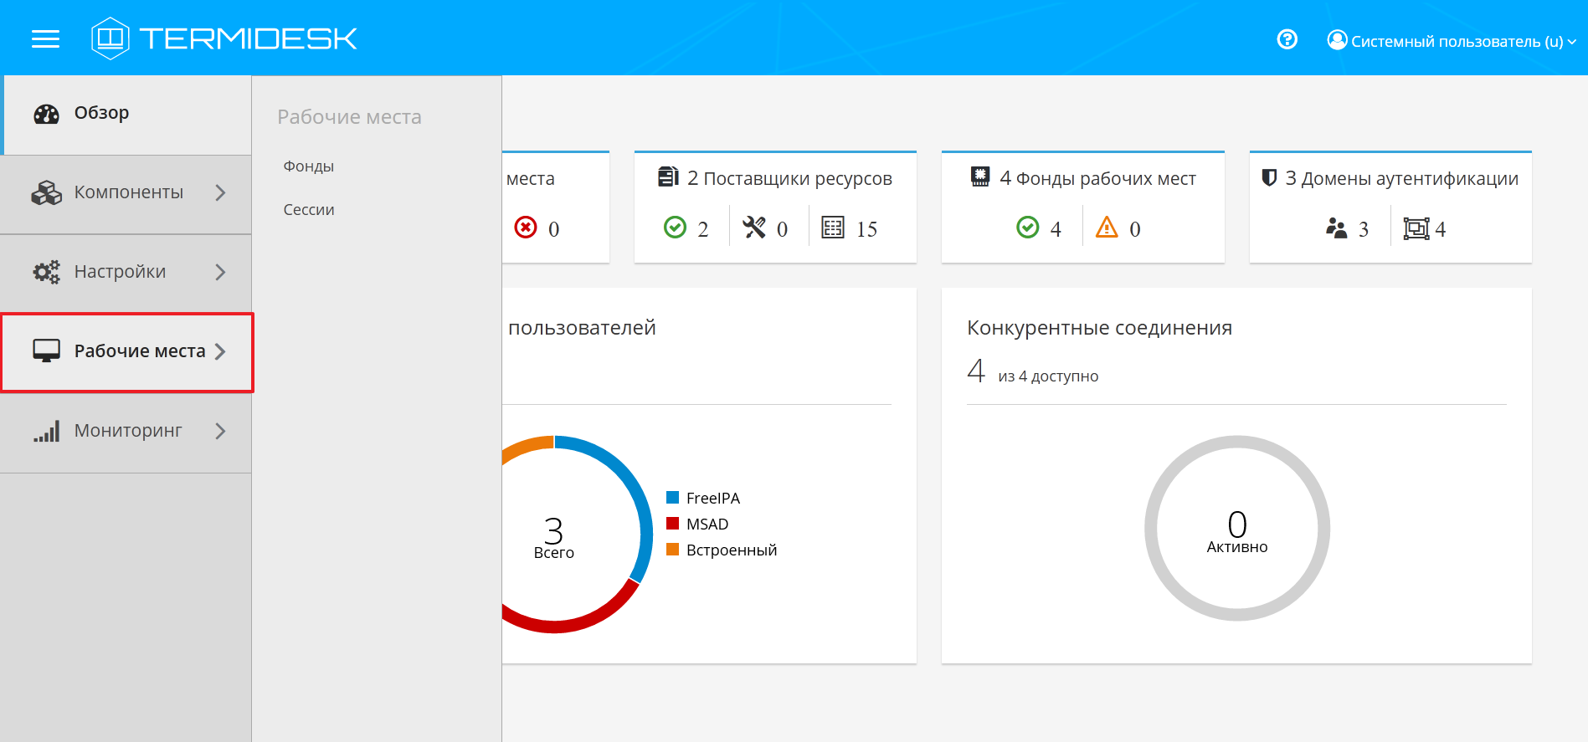Select Фонды in the Рабочие места submenu
Image resolution: width=1588 pixels, height=742 pixels.
pyautogui.click(x=308, y=166)
